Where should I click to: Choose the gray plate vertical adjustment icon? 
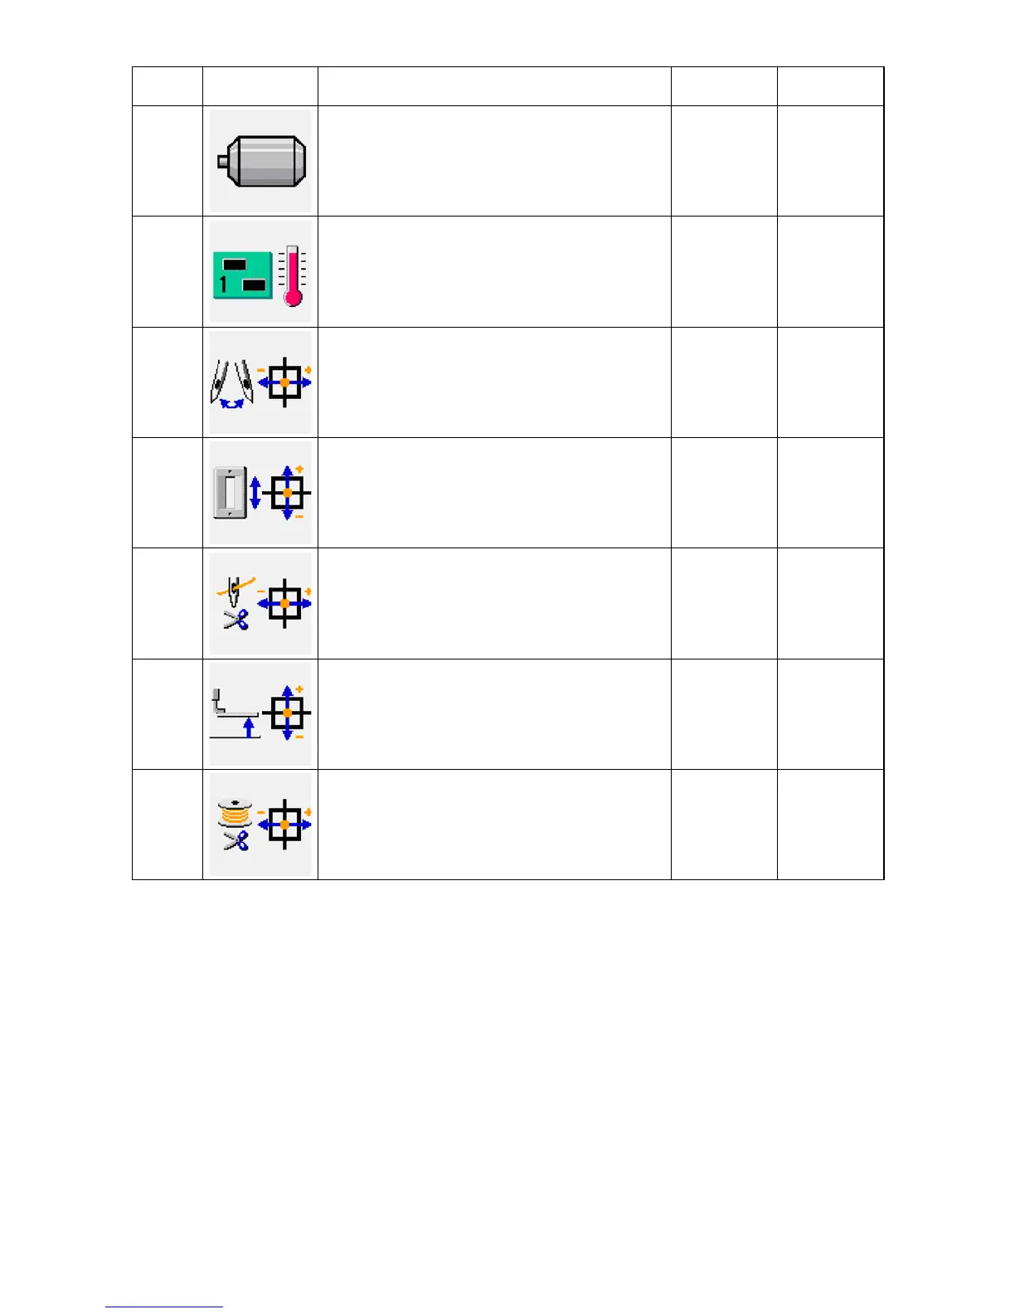tap(260, 493)
